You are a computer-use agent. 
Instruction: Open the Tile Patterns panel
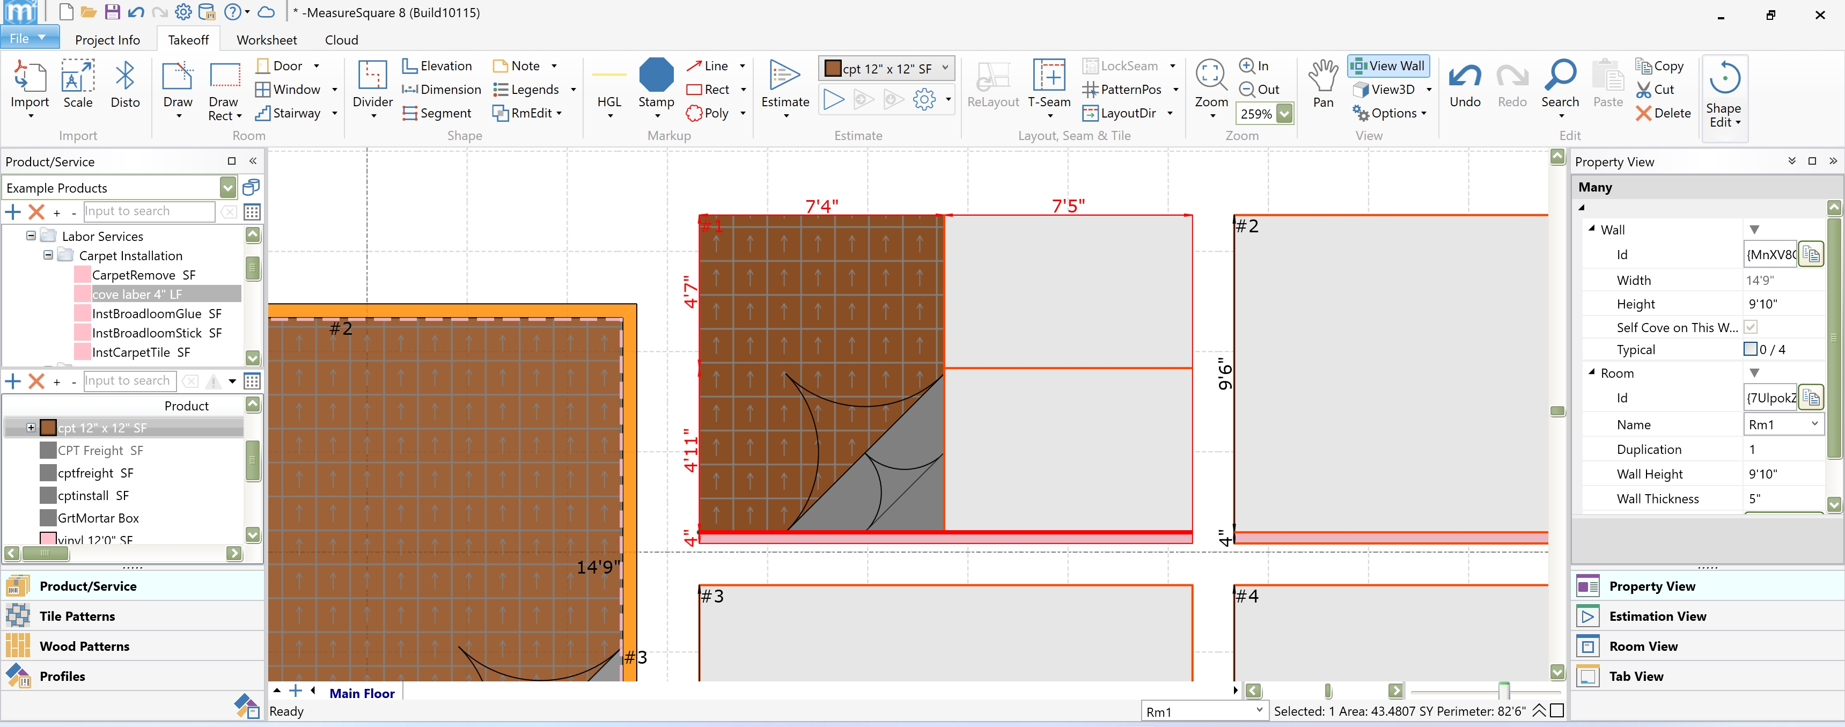tap(77, 616)
